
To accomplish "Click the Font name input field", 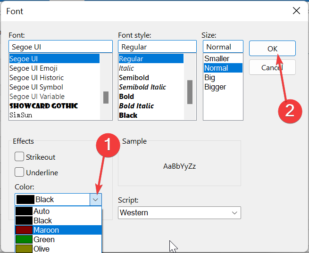I will 60,47.
